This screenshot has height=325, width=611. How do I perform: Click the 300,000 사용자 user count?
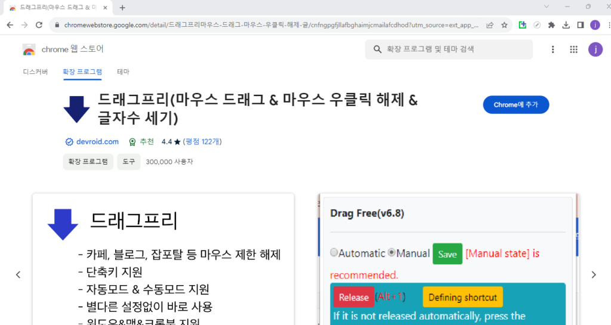click(x=169, y=162)
